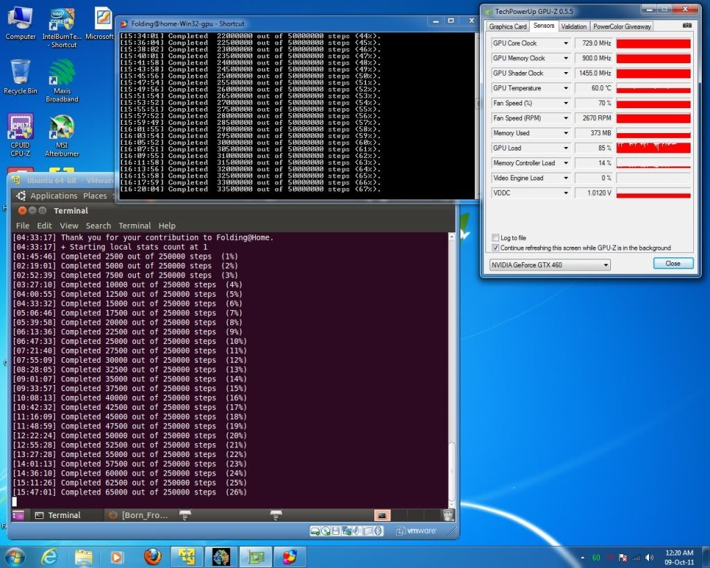Click the Windows Start orb
710x568 pixels.
point(15,557)
